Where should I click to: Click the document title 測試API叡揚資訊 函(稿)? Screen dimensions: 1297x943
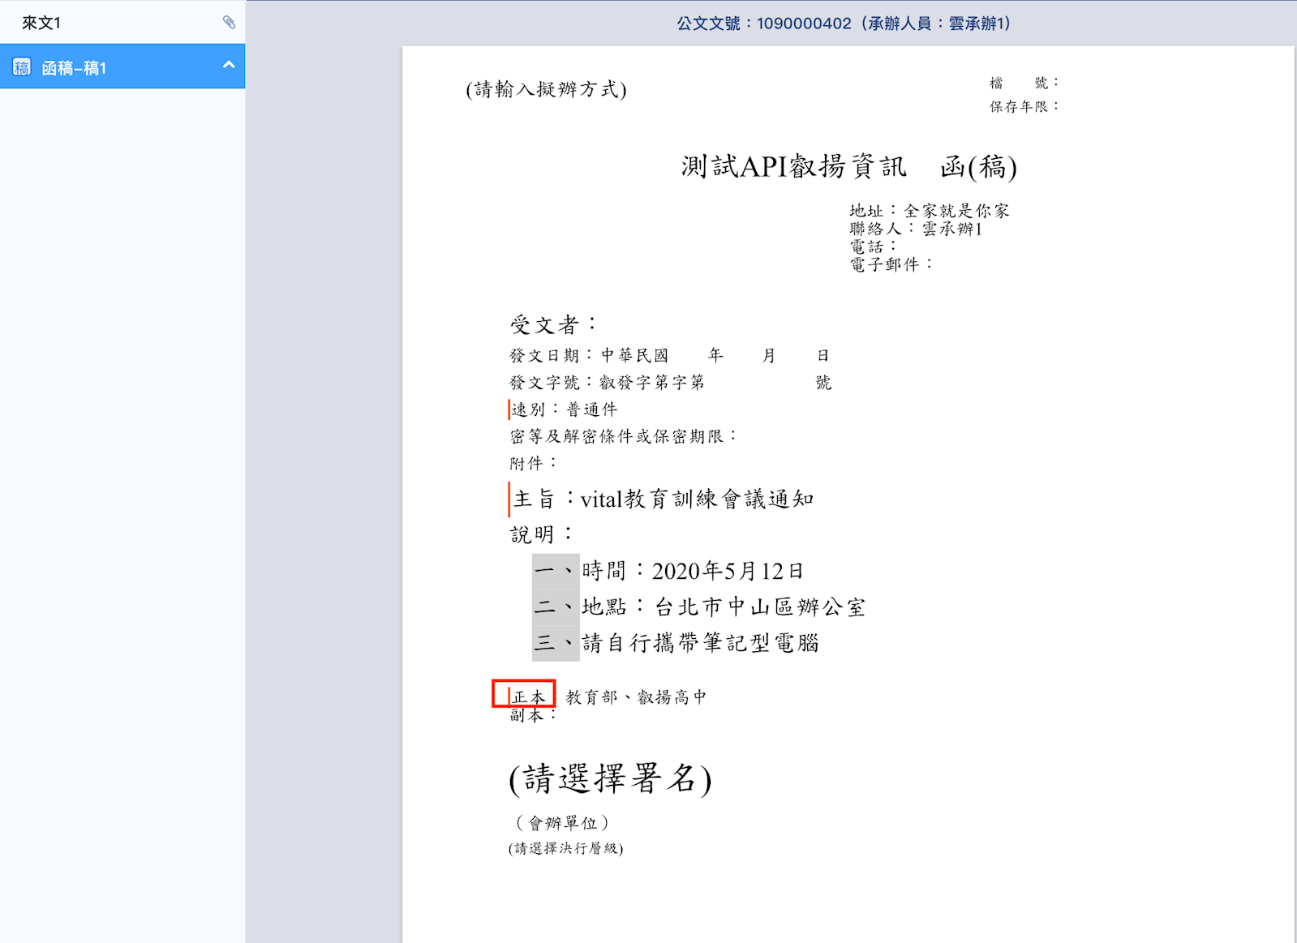[x=848, y=166]
